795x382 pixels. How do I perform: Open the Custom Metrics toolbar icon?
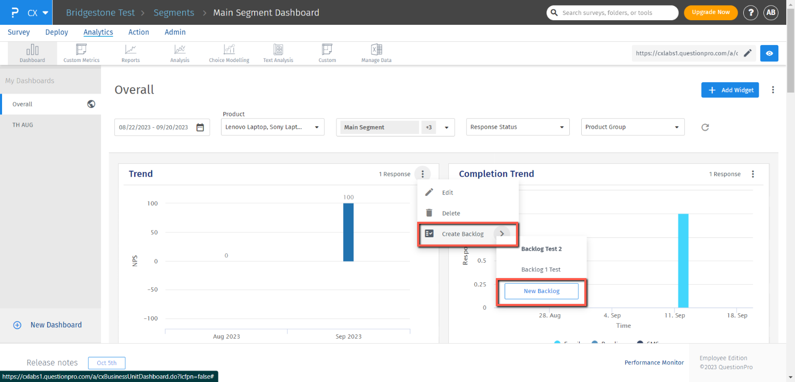81,53
